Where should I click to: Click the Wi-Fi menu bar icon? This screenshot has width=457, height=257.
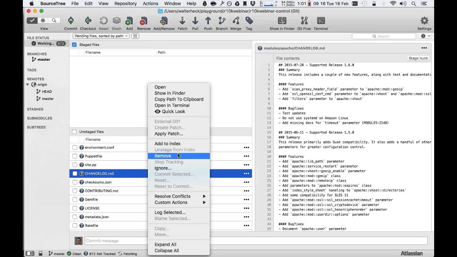point(393,4)
